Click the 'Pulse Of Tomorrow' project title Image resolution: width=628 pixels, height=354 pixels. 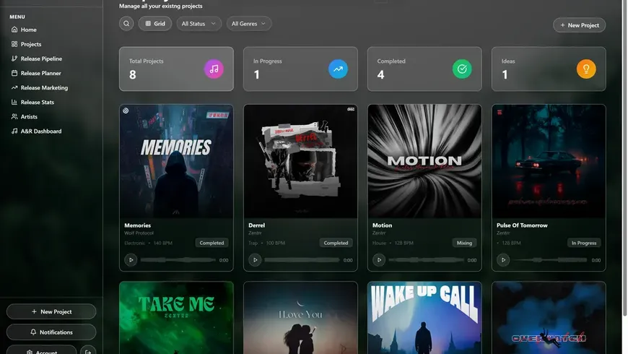[x=522, y=225]
